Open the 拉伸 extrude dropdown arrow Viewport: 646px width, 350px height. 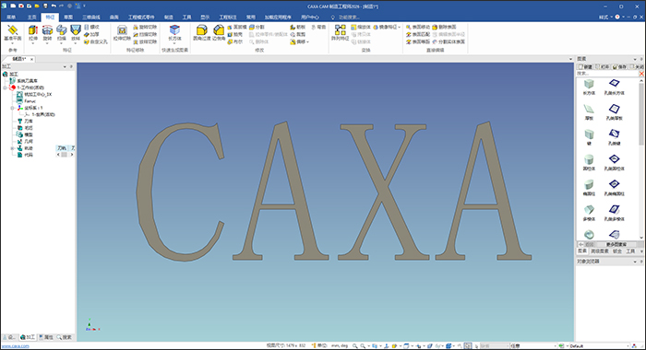[33, 43]
